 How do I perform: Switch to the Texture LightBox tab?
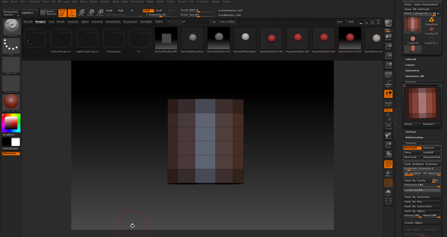pos(73,22)
